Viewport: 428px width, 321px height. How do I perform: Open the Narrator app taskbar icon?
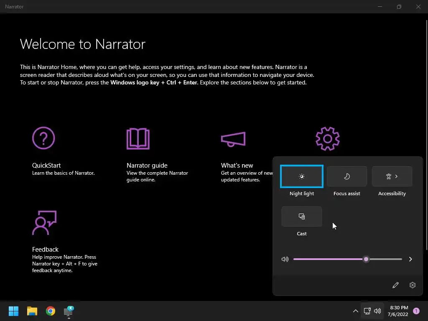click(x=69, y=311)
